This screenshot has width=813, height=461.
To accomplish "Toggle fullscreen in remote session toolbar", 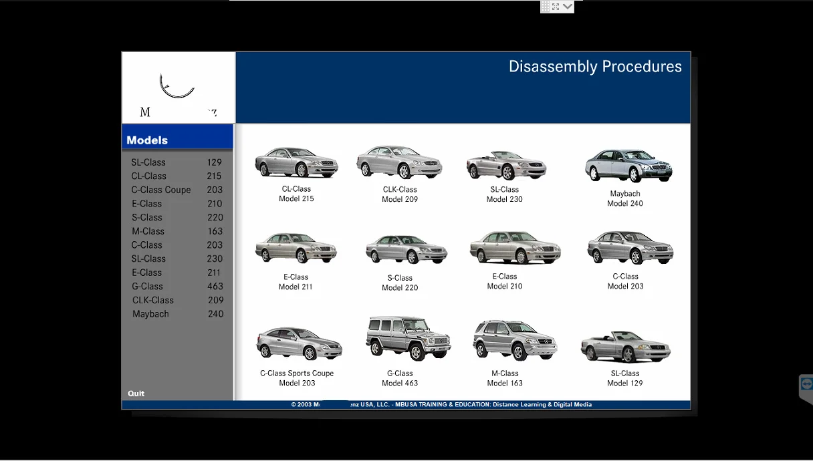I will click(556, 6).
